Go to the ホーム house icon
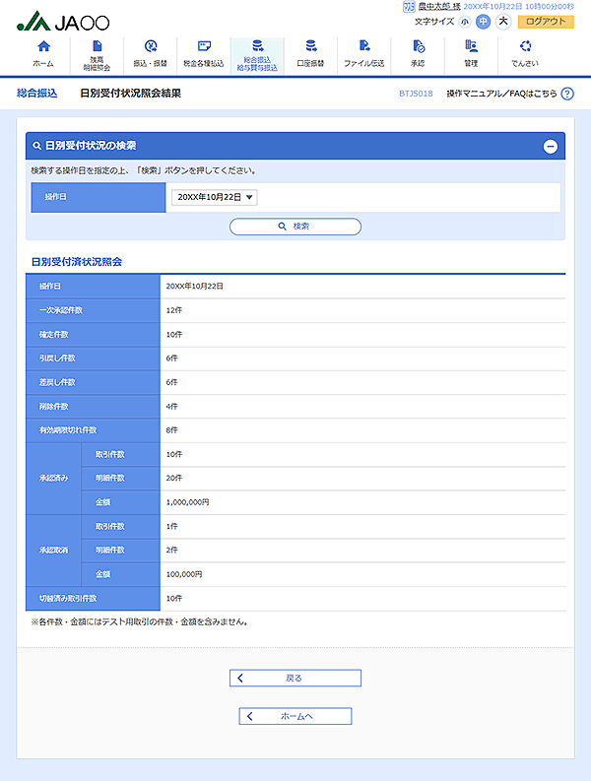The height and width of the screenshot is (781, 591). pyautogui.click(x=44, y=46)
